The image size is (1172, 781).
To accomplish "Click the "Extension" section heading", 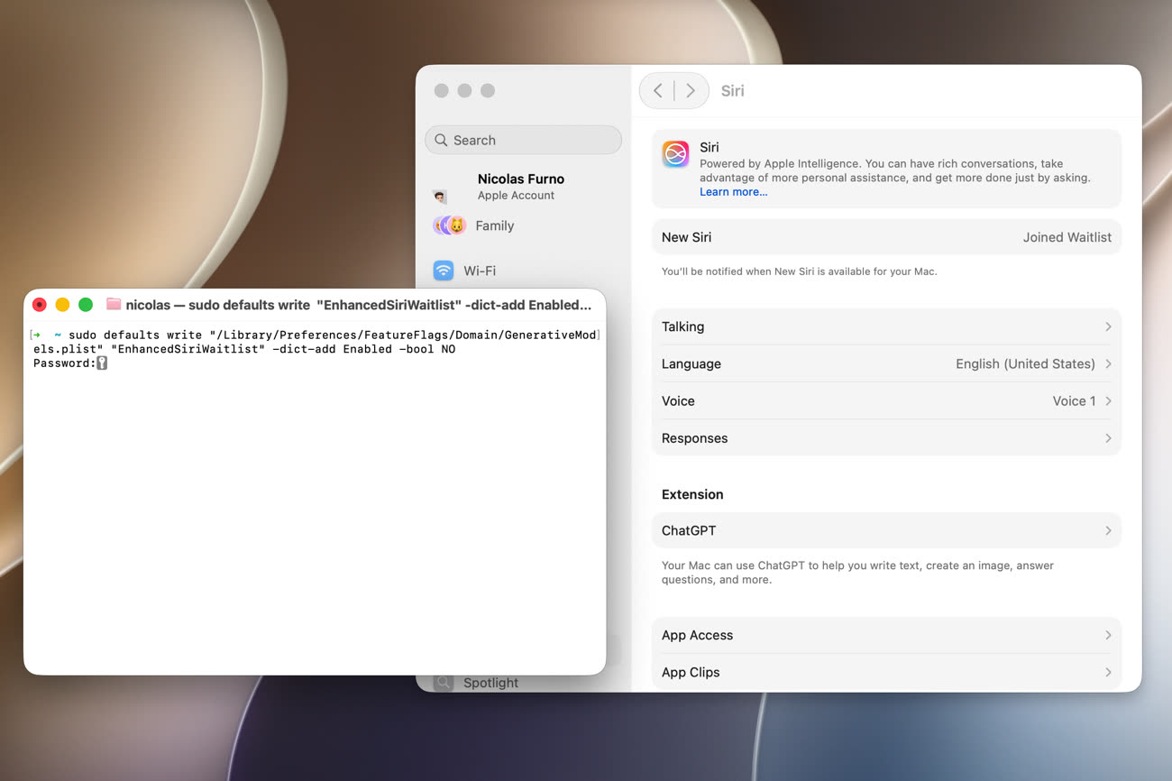I will [692, 494].
